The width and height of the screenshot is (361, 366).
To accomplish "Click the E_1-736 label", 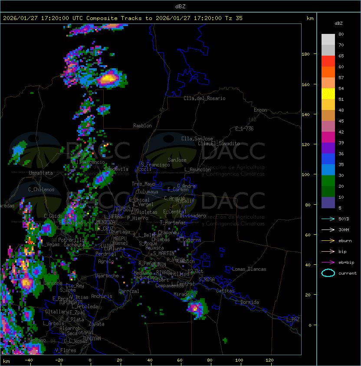I will pyautogui.click(x=244, y=129).
